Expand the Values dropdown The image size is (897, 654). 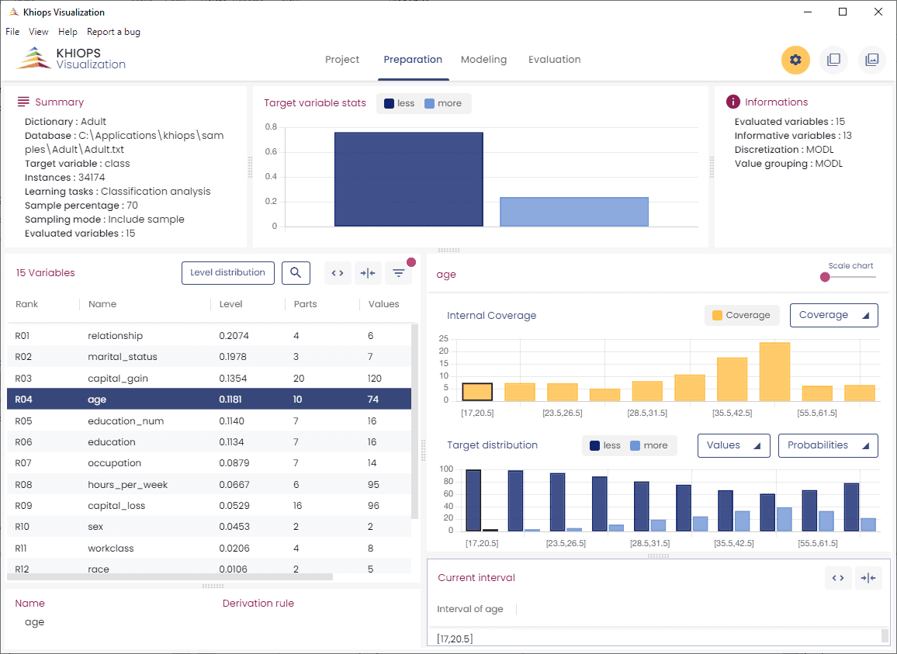click(733, 445)
